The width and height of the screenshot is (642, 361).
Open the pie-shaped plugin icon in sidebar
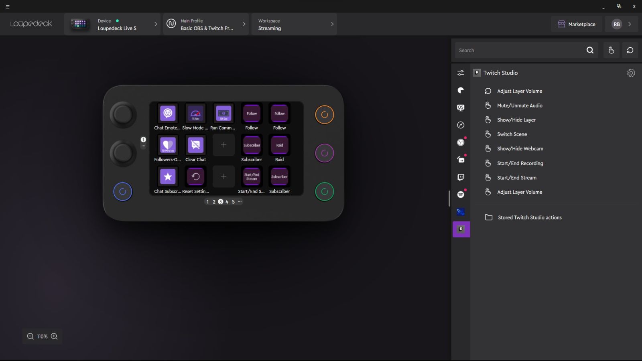click(461, 90)
